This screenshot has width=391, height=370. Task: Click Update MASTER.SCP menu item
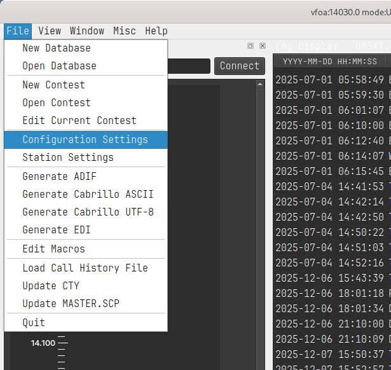click(71, 303)
